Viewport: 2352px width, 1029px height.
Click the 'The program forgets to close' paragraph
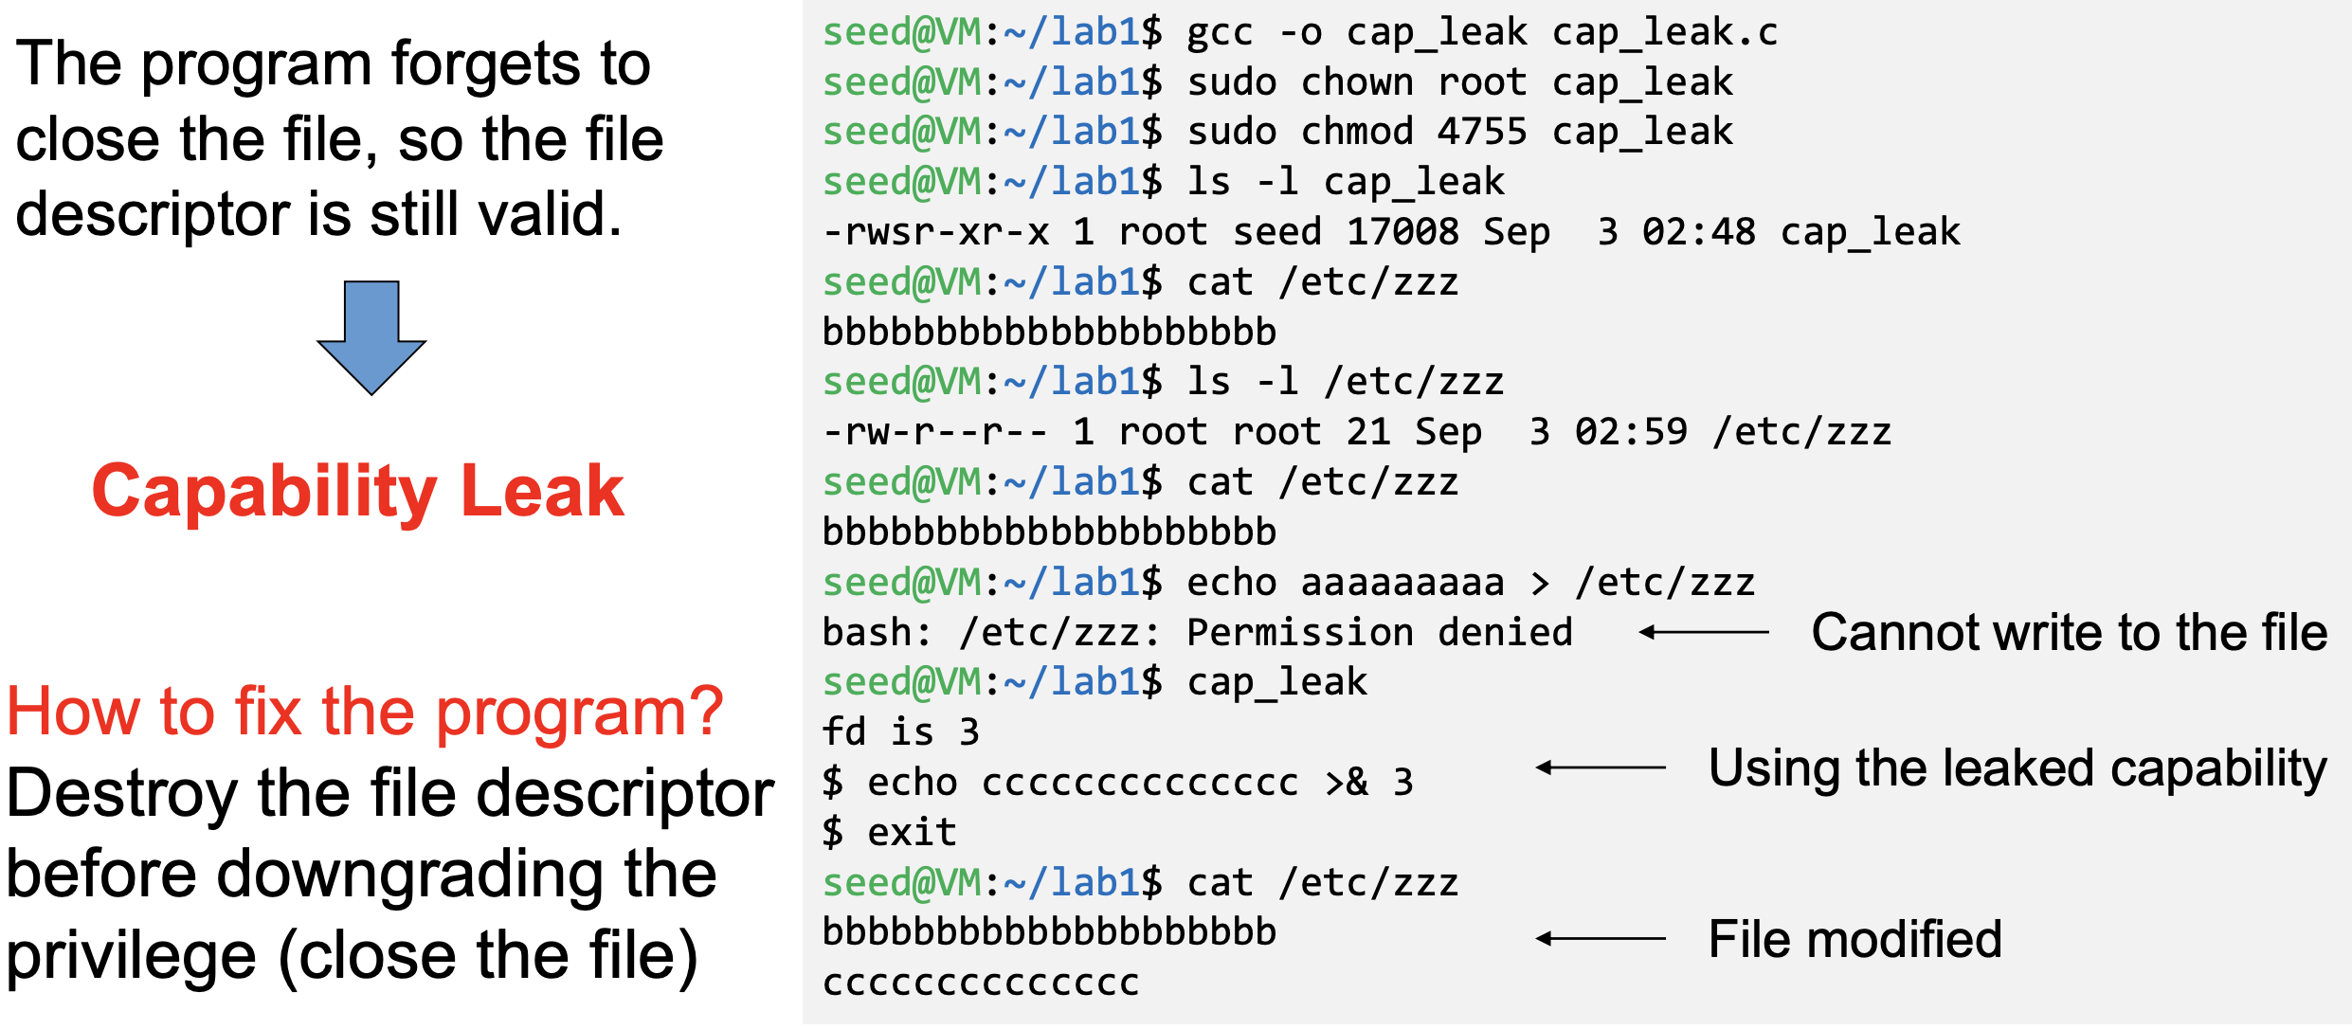point(339,138)
